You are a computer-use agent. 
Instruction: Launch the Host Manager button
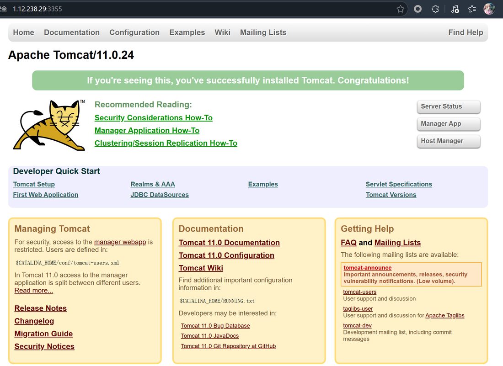[x=449, y=141]
